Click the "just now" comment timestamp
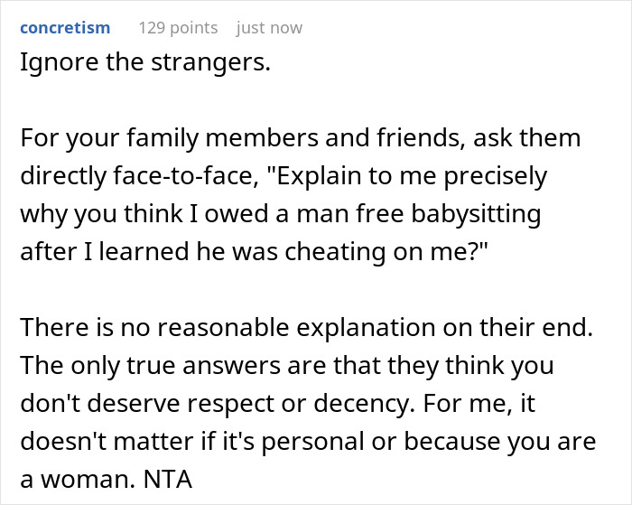This screenshot has width=632, height=505. [x=269, y=28]
